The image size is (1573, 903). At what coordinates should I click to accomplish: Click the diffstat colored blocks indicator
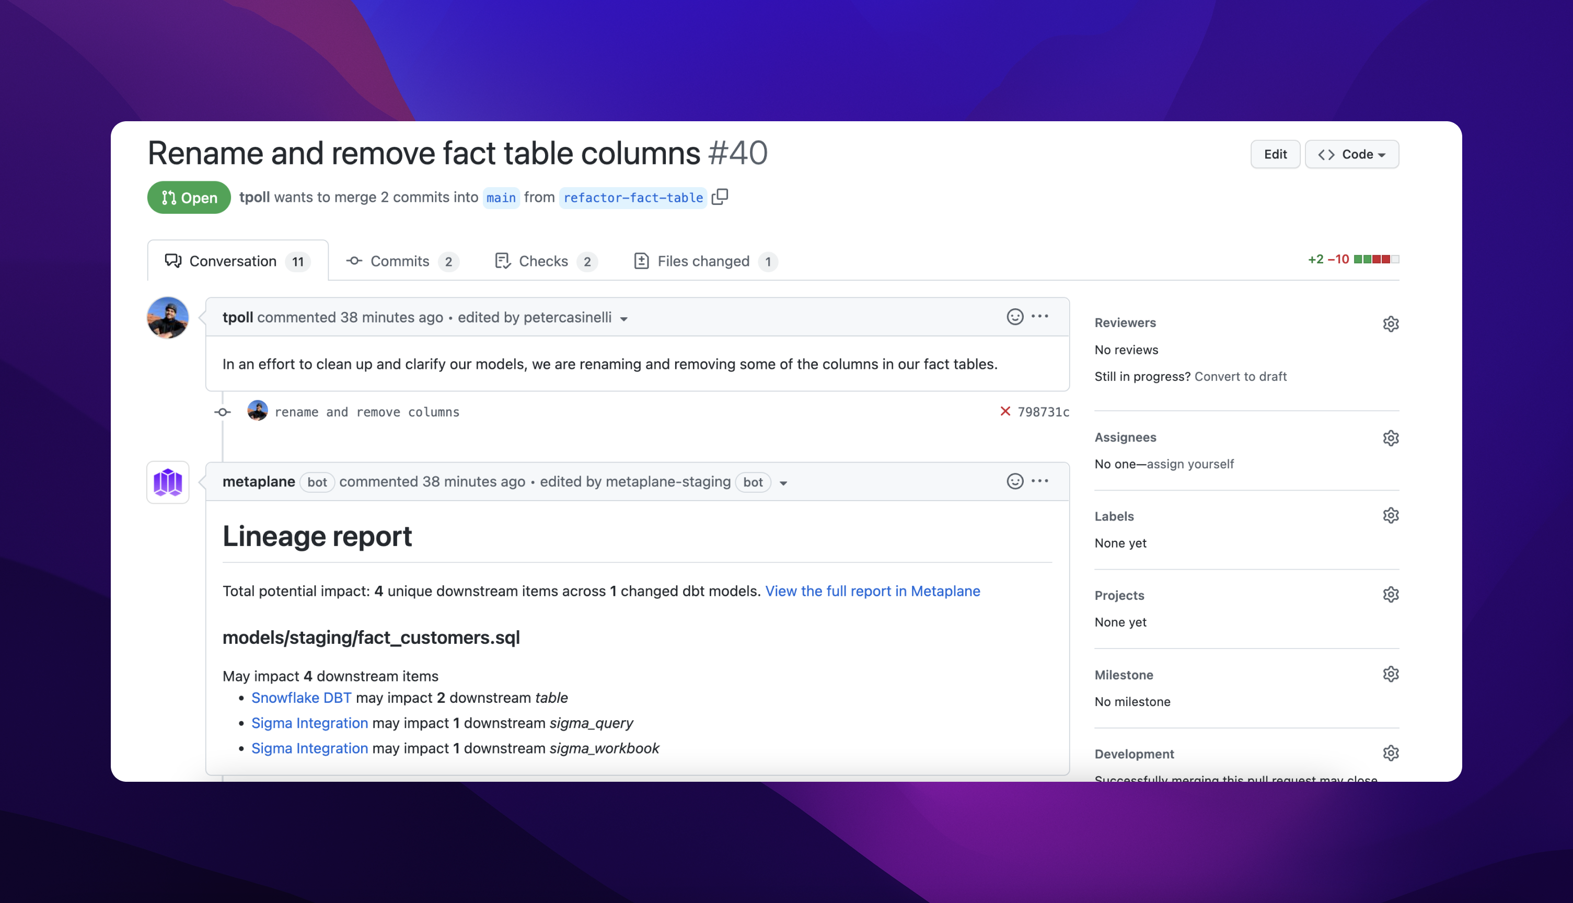coord(1376,259)
